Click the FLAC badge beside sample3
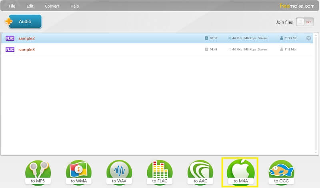 coord(10,49)
